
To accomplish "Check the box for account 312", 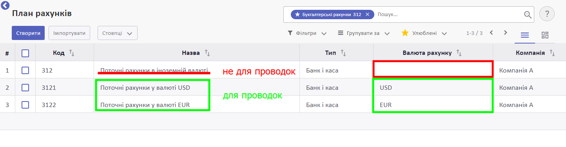I will 25,70.
